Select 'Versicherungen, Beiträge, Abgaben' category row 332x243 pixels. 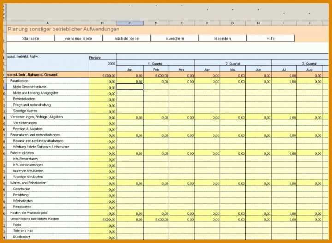pyautogui.click(x=36, y=117)
